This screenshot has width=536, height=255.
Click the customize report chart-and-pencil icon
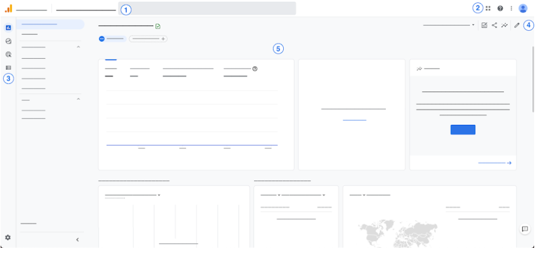point(484,25)
